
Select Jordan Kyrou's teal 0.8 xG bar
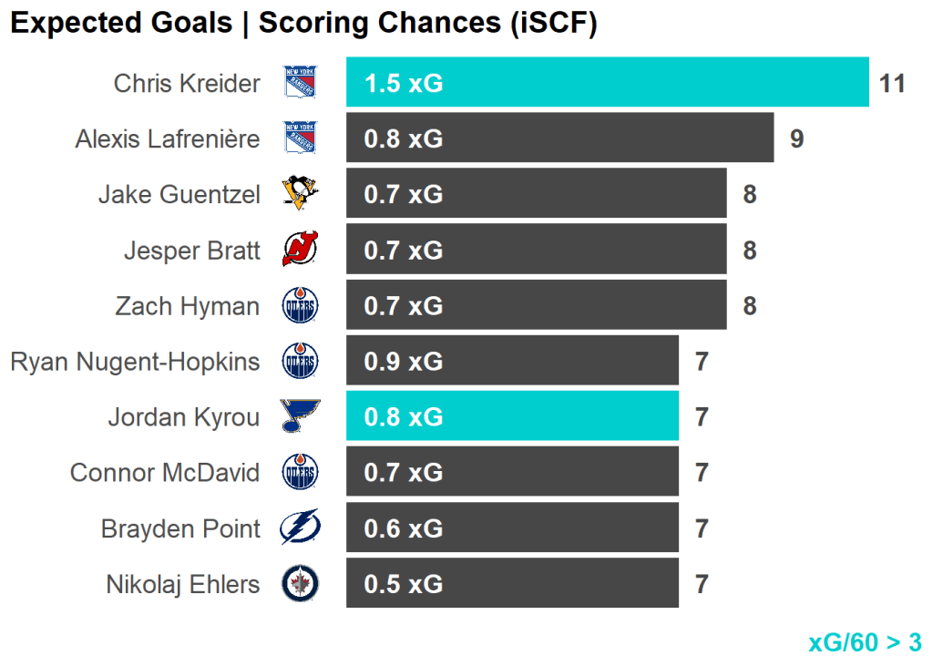click(x=512, y=416)
